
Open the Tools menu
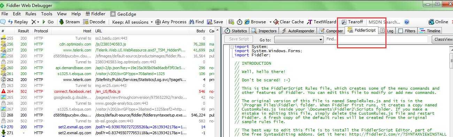click(47, 14)
